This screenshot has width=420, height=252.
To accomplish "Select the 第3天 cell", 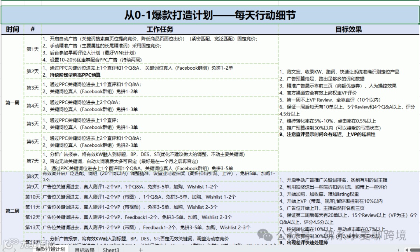I will point(33,88).
